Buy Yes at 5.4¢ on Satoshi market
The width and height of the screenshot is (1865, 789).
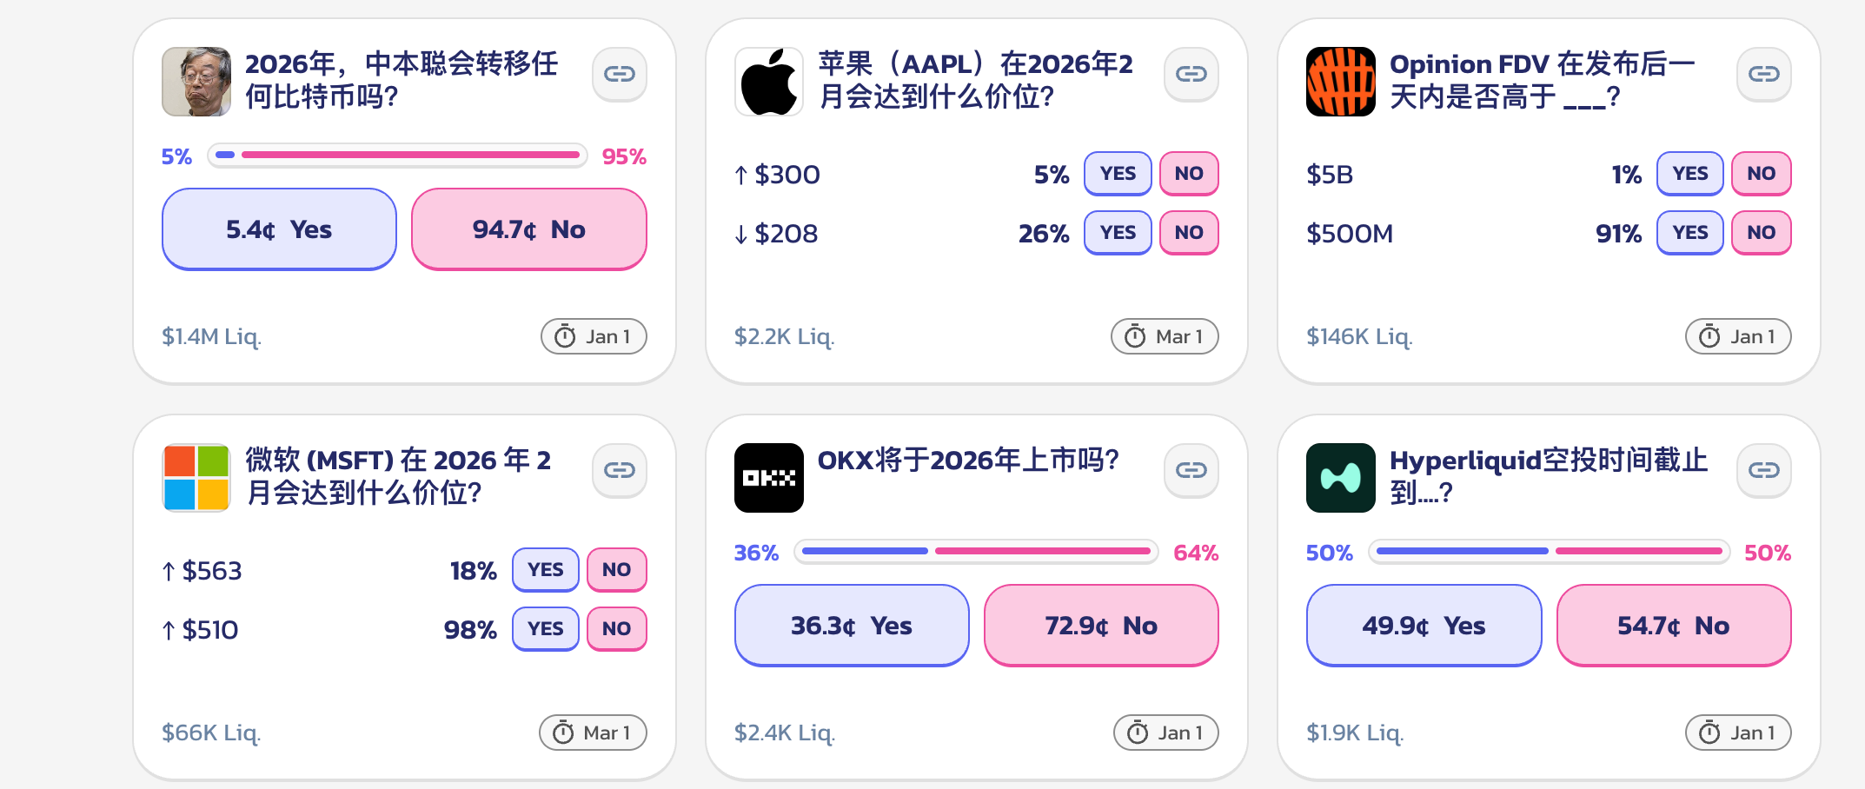click(279, 229)
